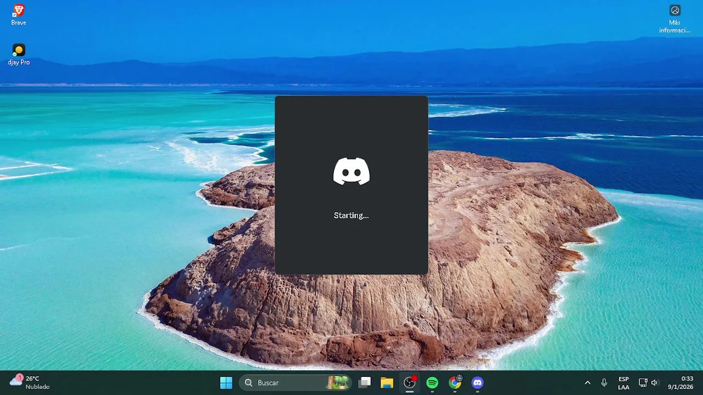Open Google Chrome from the taskbar
Viewport: 703px width, 395px height.
click(455, 383)
